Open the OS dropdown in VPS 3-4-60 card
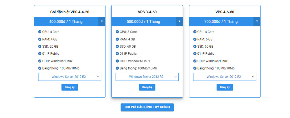Image resolution: width=290 pixels, height=118 pixels. (x=147, y=77)
